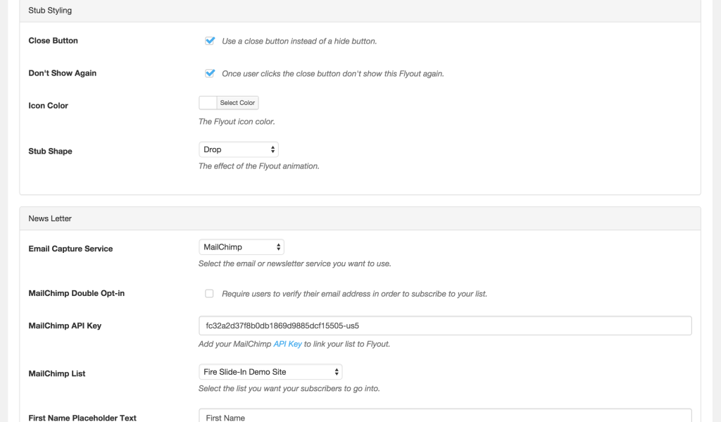The height and width of the screenshot is (422, 721).
Task: Click the MailChimp List field label
Action: (57, 373)
